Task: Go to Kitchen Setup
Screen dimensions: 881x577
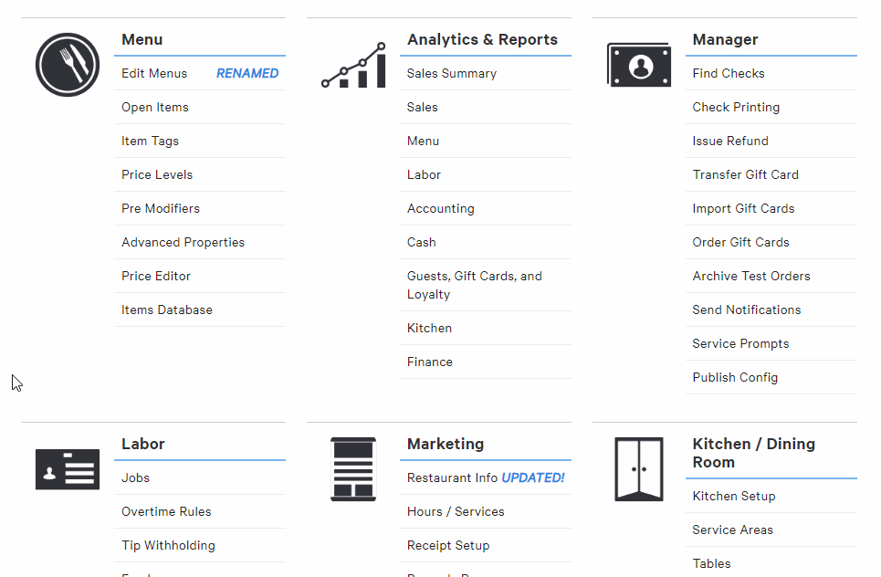Action: click(x=734, y=497)
